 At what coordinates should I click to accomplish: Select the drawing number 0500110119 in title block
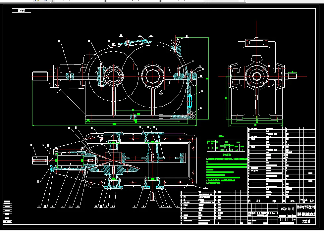288,209
